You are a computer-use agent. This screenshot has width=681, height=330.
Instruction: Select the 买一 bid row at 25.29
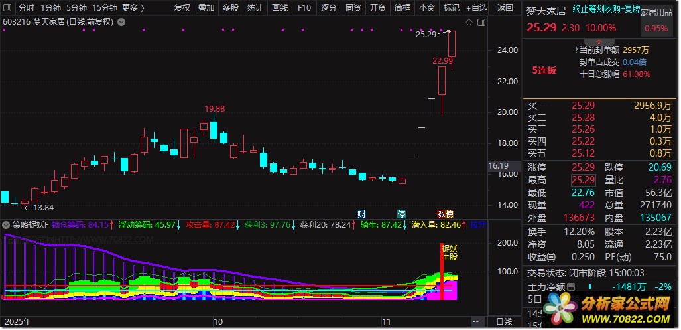click(599, 105)
